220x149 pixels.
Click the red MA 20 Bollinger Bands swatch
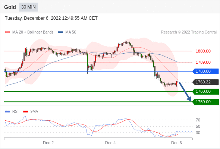point(7,32)
